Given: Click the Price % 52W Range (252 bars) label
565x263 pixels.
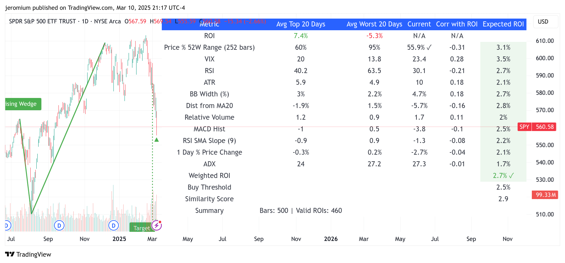Looking at the screenshot, I should point(210,48).
